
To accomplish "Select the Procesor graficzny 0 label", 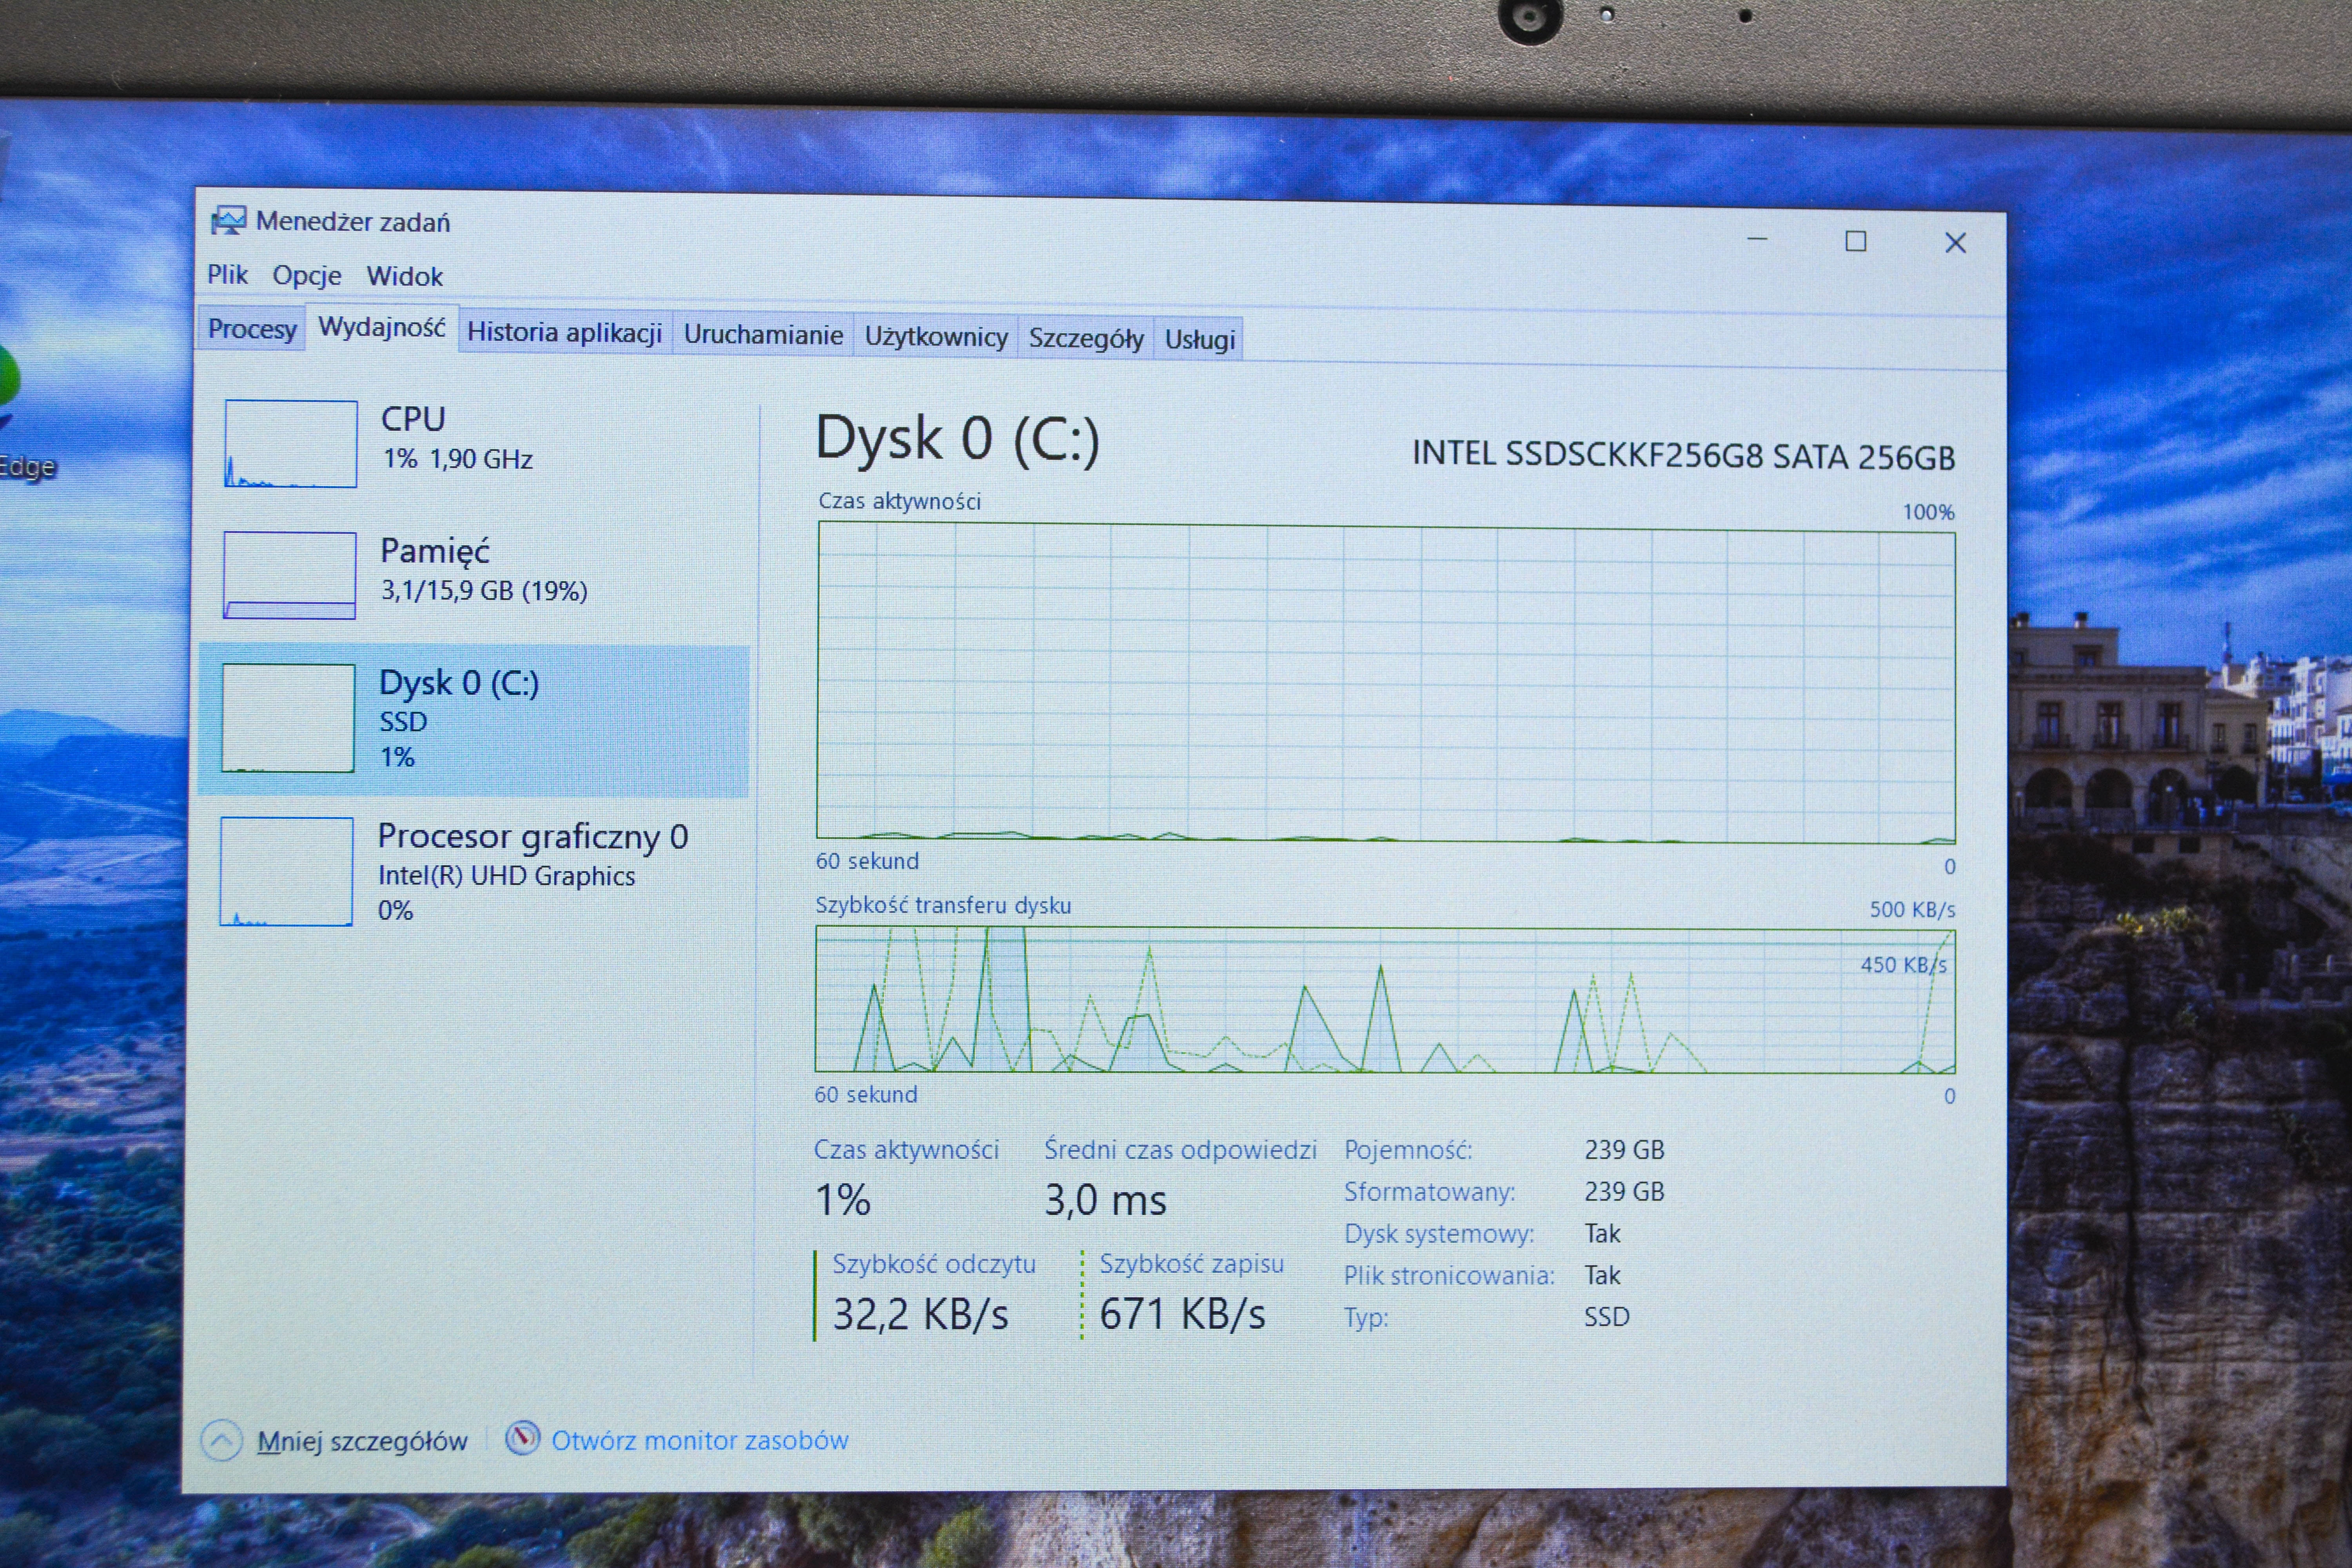I will click(533, 836).
